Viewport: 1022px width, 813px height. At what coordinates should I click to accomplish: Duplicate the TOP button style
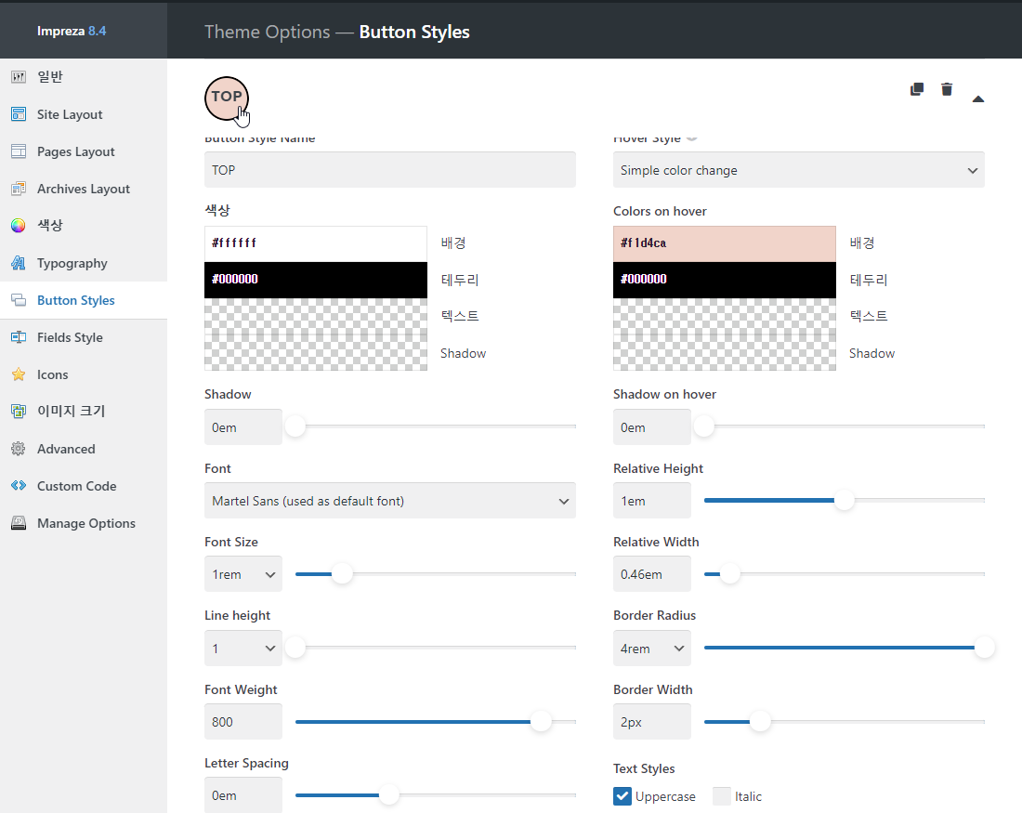click(x=917, y=89)
